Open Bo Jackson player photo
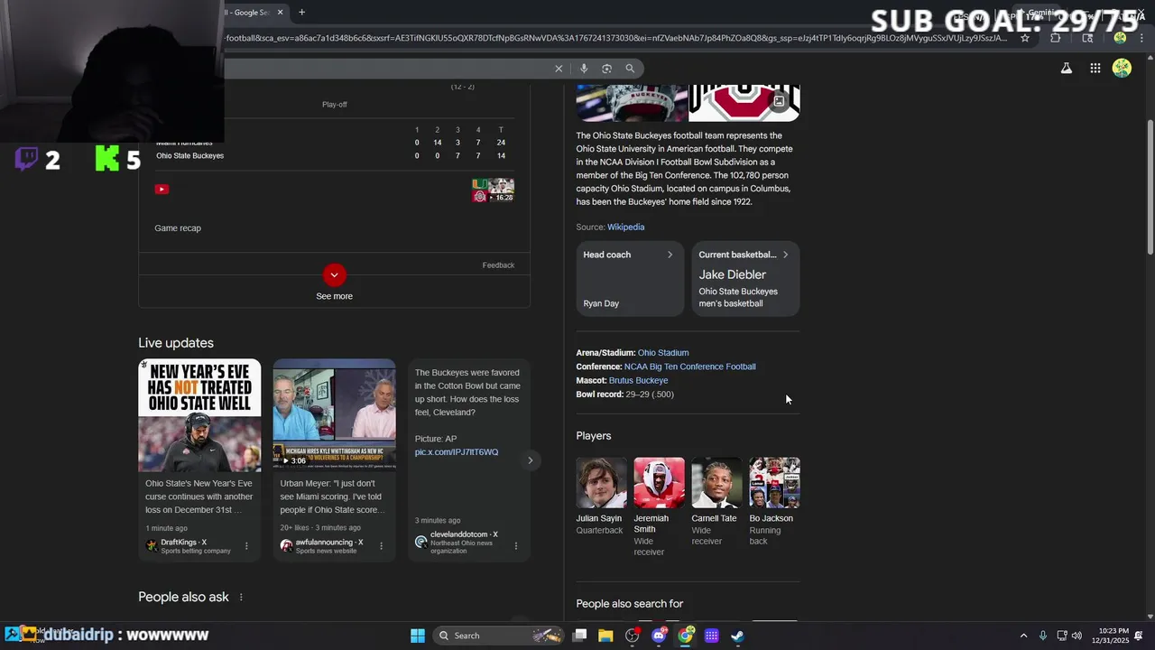This screenshot has width=1155, height=650. (774, 483)
